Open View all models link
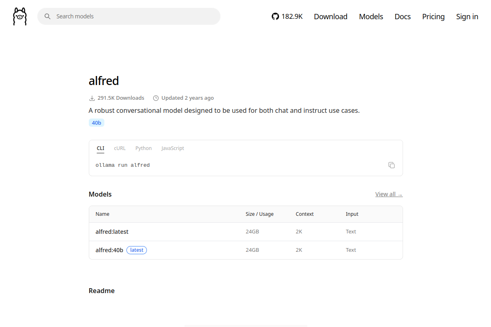 389,194
